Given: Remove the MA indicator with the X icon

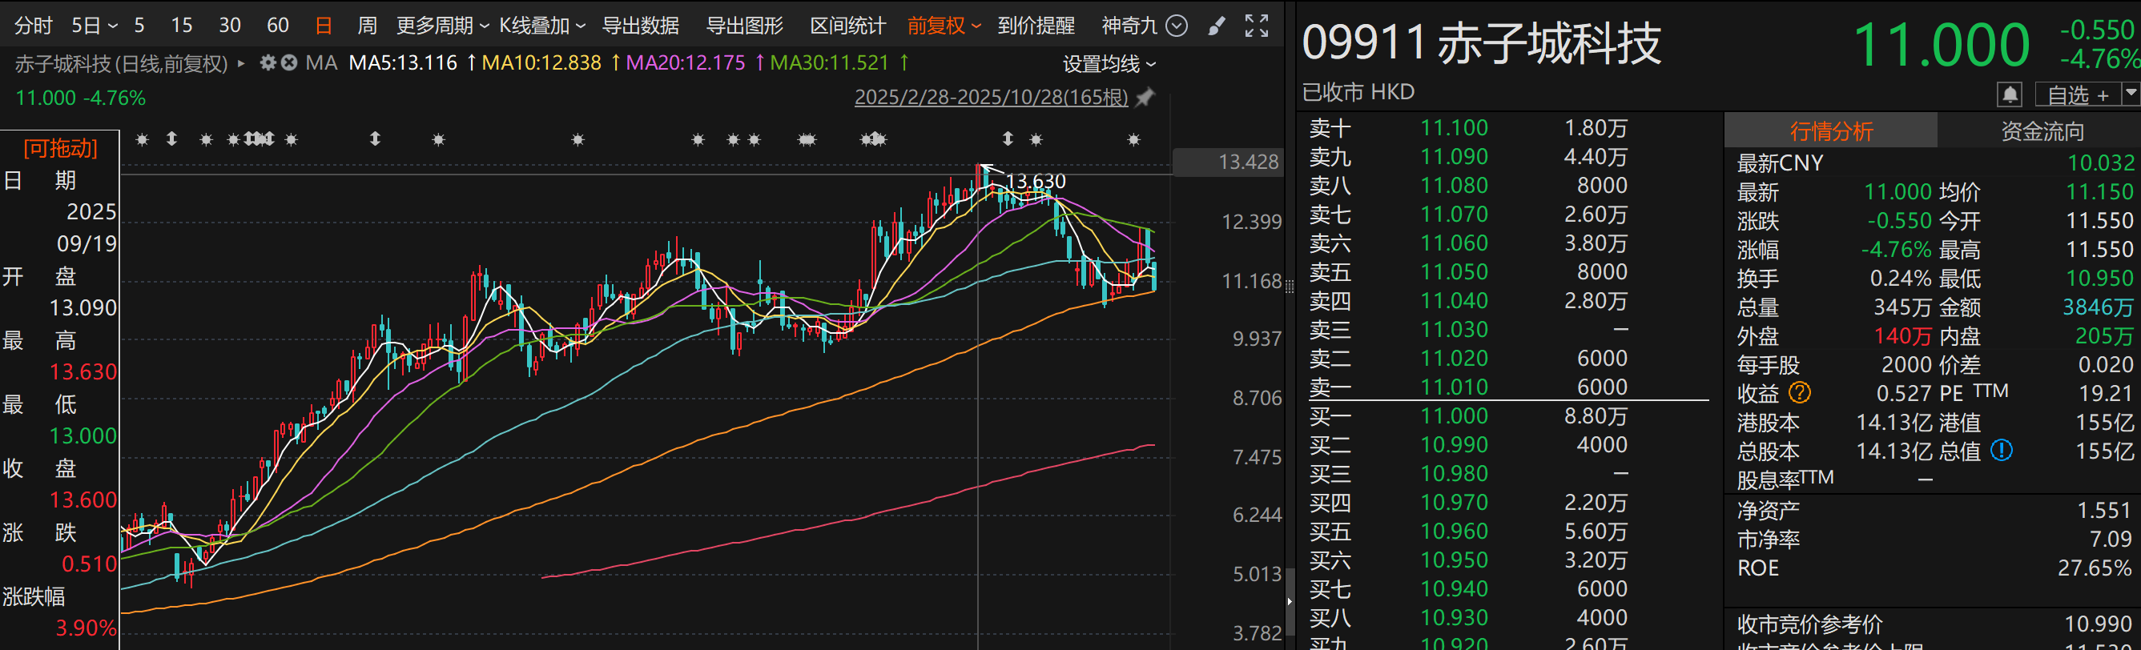Looking at the screenshot, I should (x=288, y=63).
